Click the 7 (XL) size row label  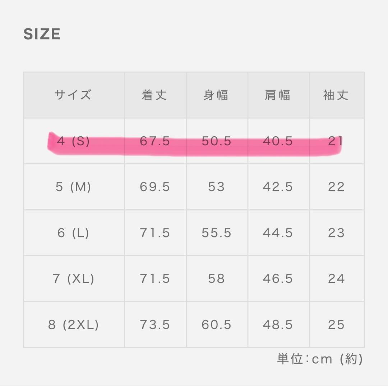pyautogui.click(x=73, y=279)
